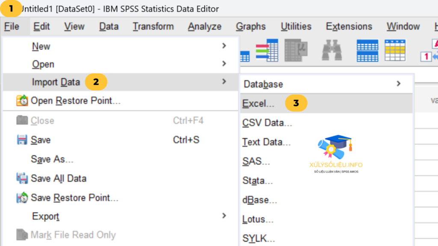Choose Text Data import option
The height and width of the screenshot is (246, 438).
coord(326,142)
